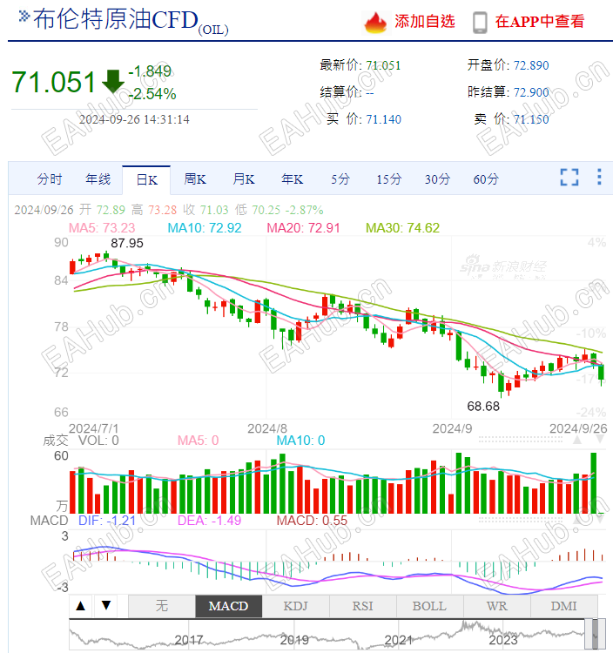Click the MA20: 72.91 legend label
The height and width of the screenshot is (653, 613).
click(304, 228)
